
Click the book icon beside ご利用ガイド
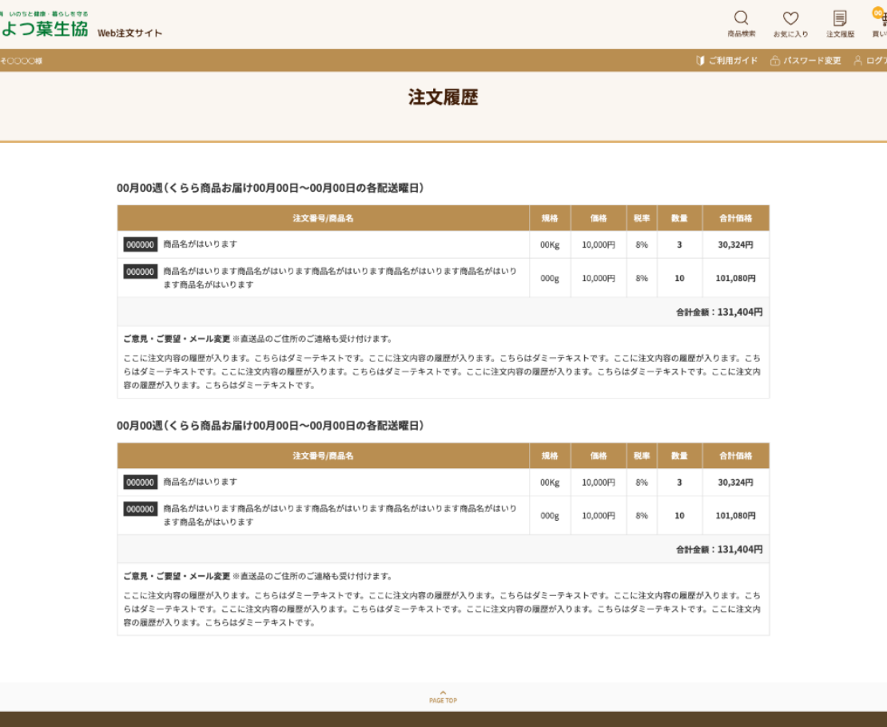click(700, 61)
